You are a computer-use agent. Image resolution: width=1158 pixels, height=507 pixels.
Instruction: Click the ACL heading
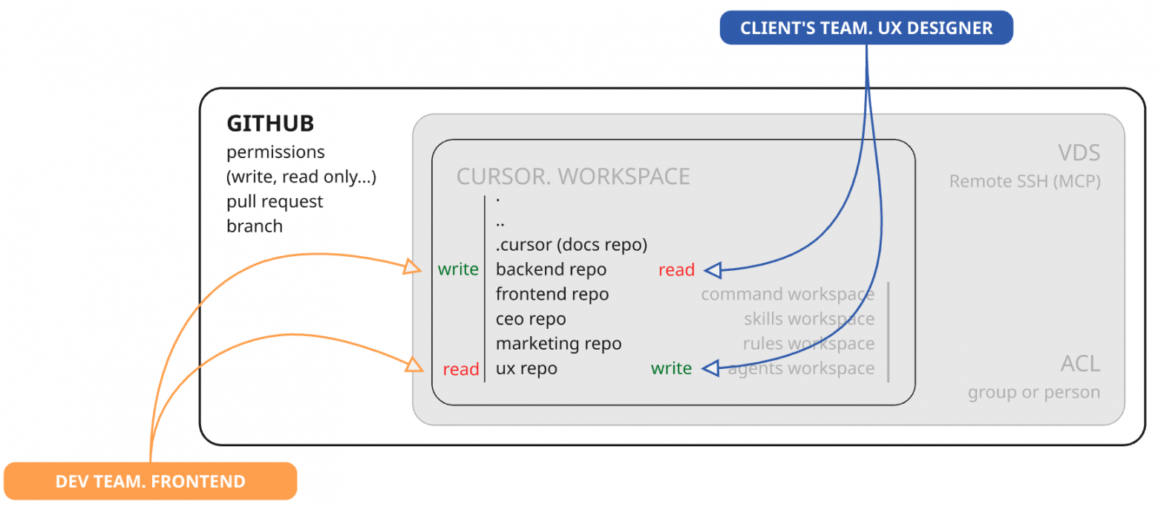point(1080,364)
